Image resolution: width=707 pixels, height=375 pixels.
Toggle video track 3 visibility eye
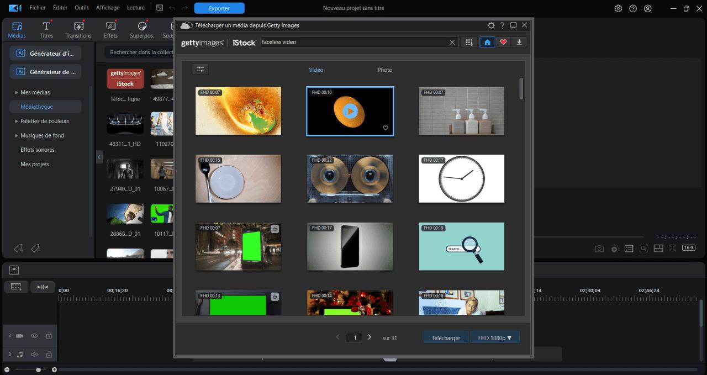[34, 336]
